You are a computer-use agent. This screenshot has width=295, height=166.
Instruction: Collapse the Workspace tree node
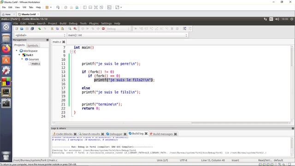coord(17,51)
